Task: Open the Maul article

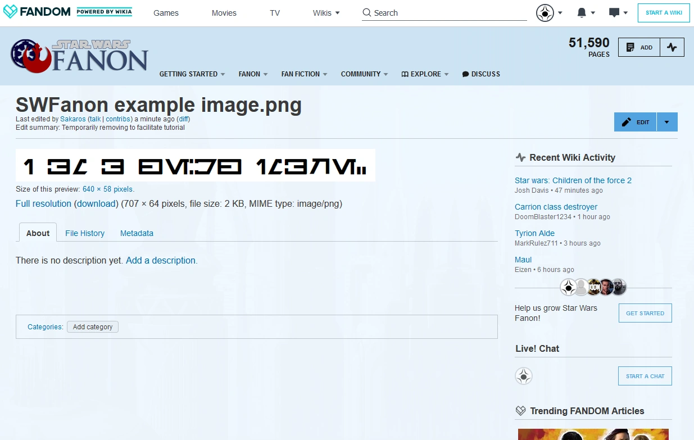Action: (523, 260)
